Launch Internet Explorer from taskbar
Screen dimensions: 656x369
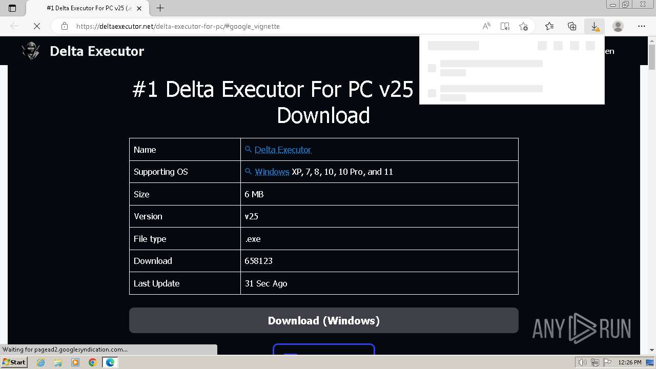click(41, 362)
